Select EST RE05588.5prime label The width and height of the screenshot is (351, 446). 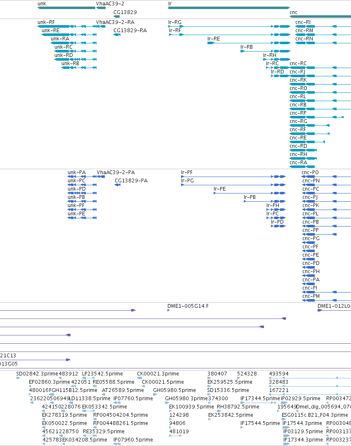coord(114,382)
